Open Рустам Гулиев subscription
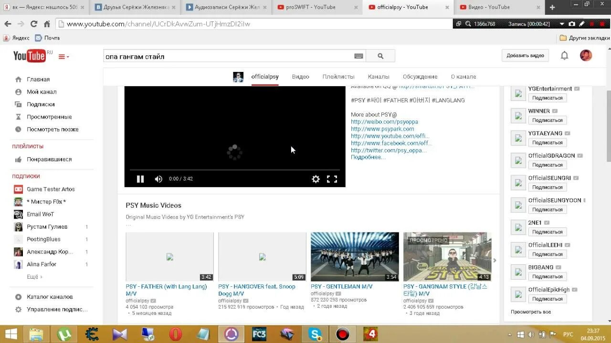The image size is (611, 343). [x=47, y=227]
